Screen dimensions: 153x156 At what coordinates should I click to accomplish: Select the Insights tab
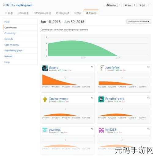pyautogui.click(x=91, y=13)
